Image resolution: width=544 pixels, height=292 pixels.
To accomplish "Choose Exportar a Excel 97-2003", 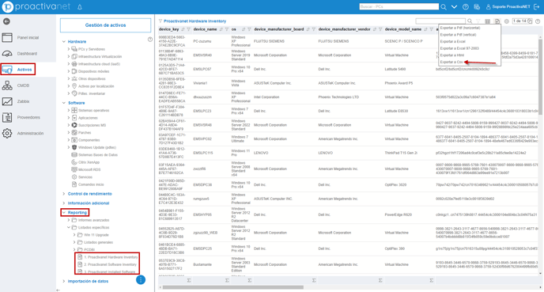I will pyautogui.click(x=459, y=48).
